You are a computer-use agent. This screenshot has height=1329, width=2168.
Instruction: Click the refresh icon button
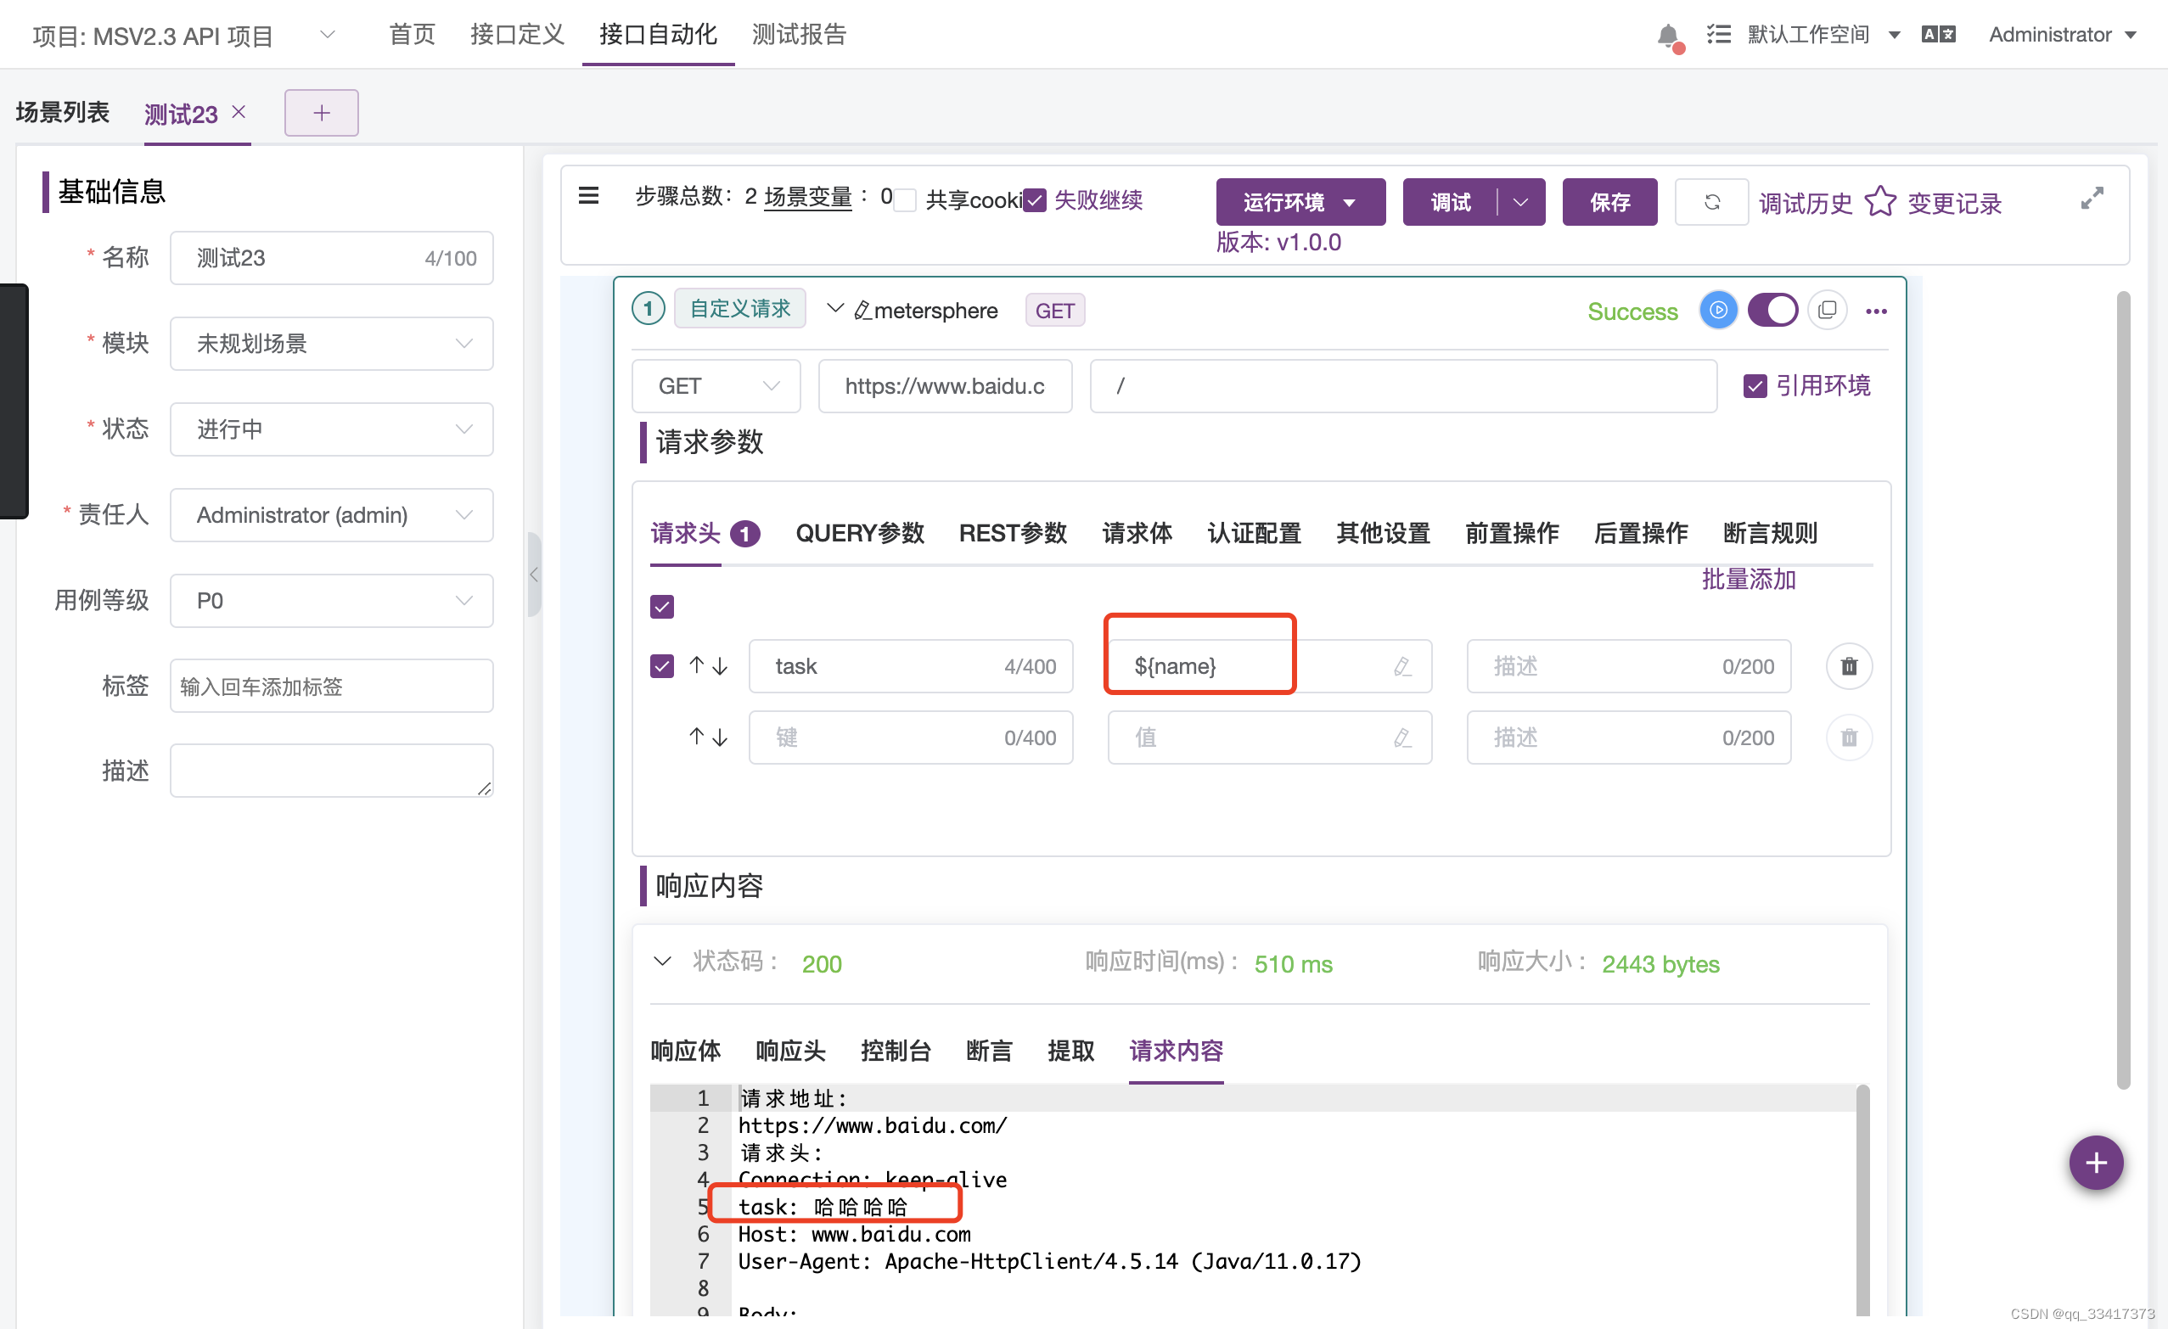[1711, 202]
